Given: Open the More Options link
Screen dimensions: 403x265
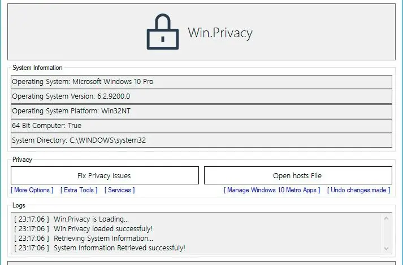Looking at the screenshot, I should coord(32,190).
